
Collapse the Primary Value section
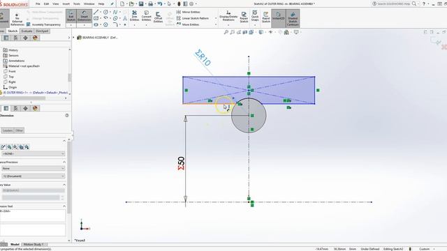(64, 185)
